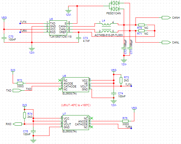The image size is (181, 144).
Task: Click ground symbol below capacitor C75
Action: (x=33, y=141)
